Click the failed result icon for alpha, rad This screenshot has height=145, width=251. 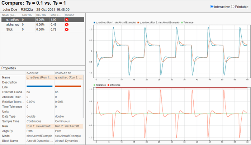tap(67, 24)
